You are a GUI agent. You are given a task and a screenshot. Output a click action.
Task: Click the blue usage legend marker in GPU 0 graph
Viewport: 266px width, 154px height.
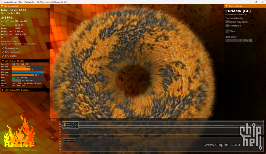pyautogui.click(x=65, y=127)
